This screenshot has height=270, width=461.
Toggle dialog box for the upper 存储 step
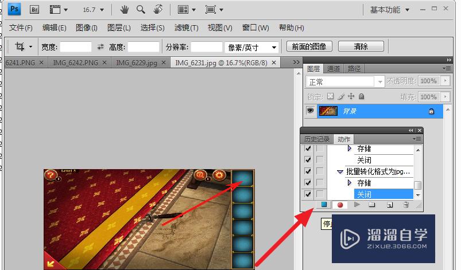tap(320, 148)
